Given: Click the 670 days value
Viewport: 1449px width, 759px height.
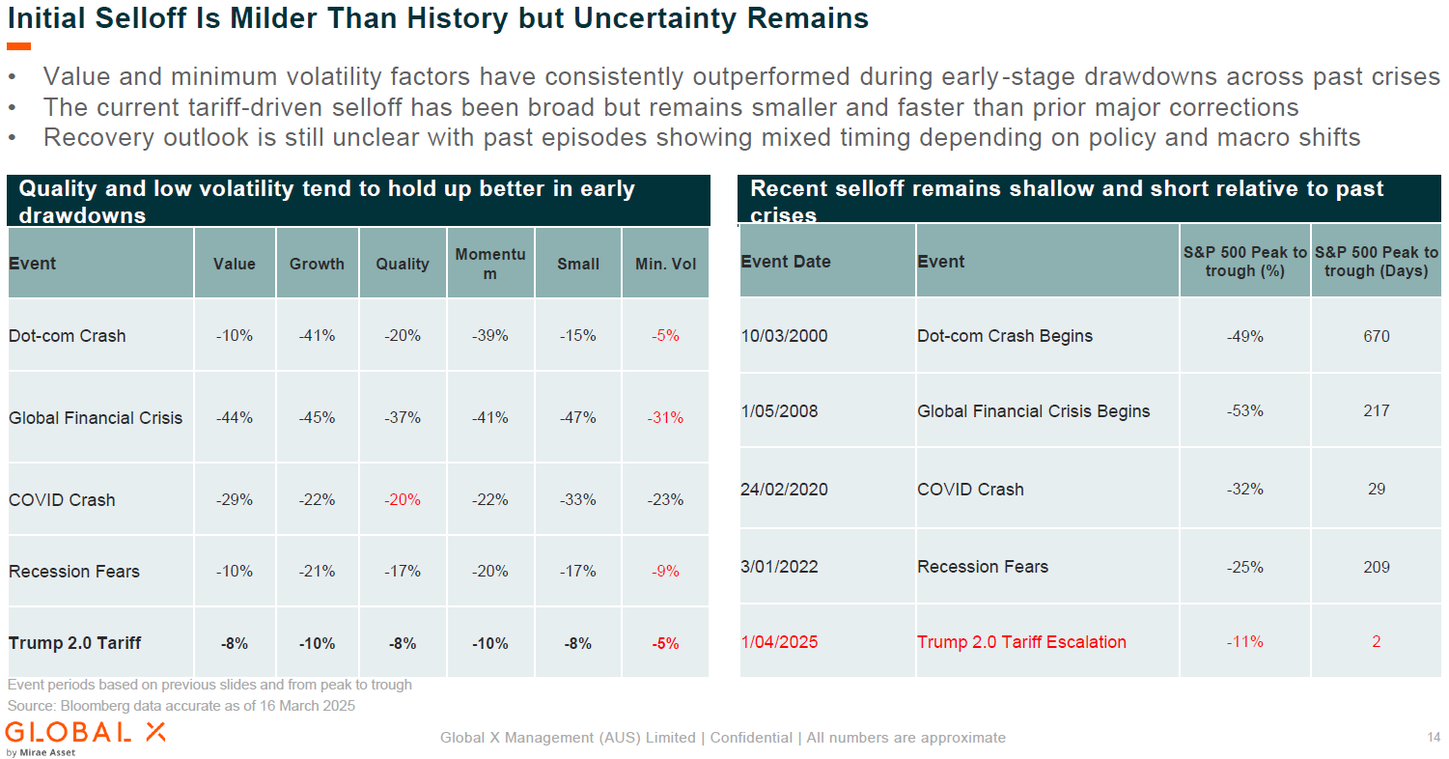Looking at the screenshot, I should 1377,336.
